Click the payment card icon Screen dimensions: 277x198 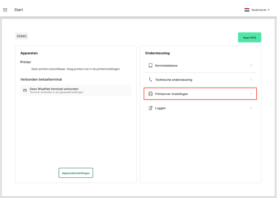(x=25, y=90)
